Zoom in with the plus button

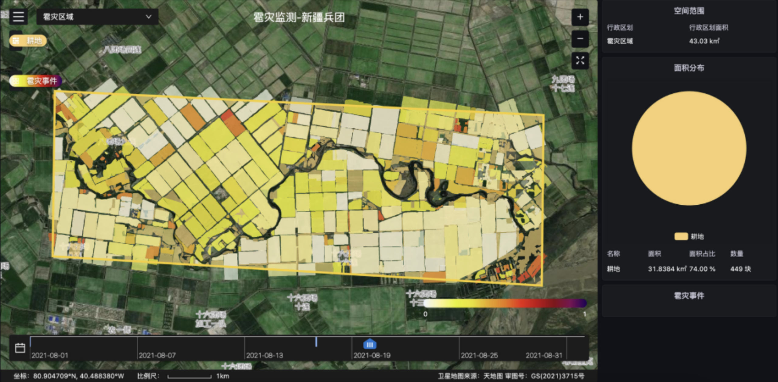pos(580,17)
